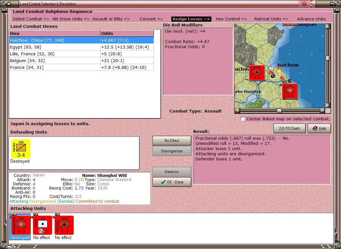The width and height of the screenshot is (341, 249).
Task: Click the Haichow city label on the map
Action: click(288, 65)
